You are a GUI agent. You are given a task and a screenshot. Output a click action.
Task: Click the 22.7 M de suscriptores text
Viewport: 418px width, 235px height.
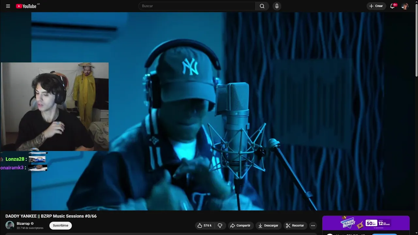point(30,228)
